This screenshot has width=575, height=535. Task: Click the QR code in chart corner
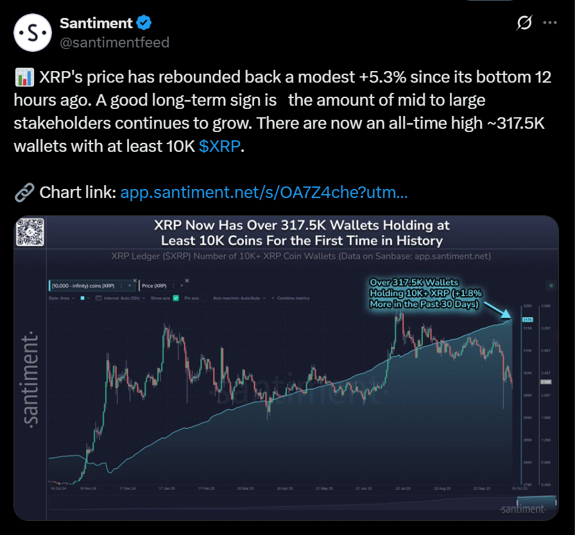click(x=28, y=231)
